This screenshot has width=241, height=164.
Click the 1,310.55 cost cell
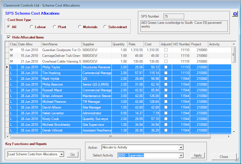pos(152,50)
